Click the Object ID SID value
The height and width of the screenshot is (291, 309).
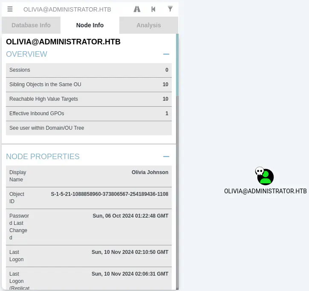pyautogui.click(x=110, y=194)
